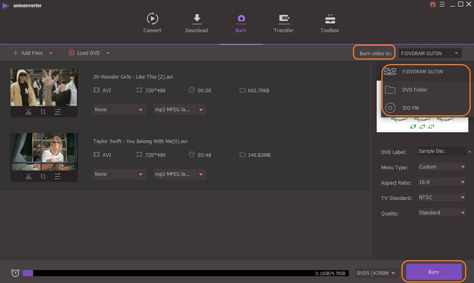Click the Load DVD disc icon
This screenshot has width=474, height=283.
pyautogui.click(x=71, y=53)
